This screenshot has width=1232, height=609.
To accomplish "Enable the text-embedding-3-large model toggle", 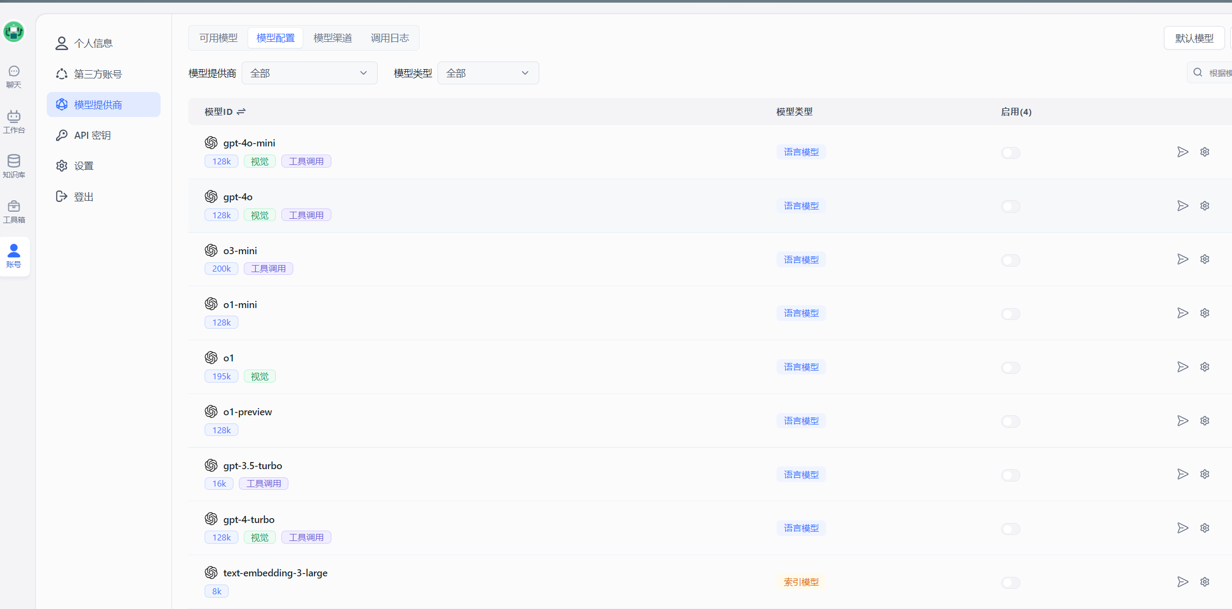I will coord(1011,583).
